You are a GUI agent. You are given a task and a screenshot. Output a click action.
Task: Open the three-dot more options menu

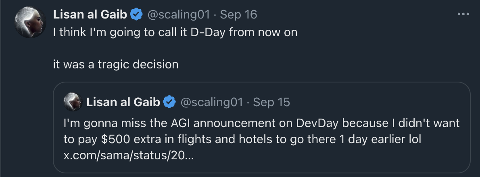point(463,14)
